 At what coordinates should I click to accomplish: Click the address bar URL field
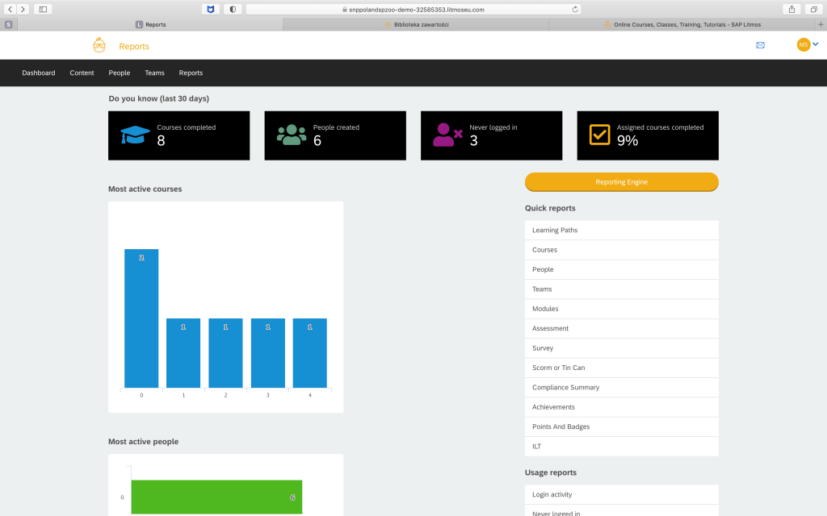point(413,9)
